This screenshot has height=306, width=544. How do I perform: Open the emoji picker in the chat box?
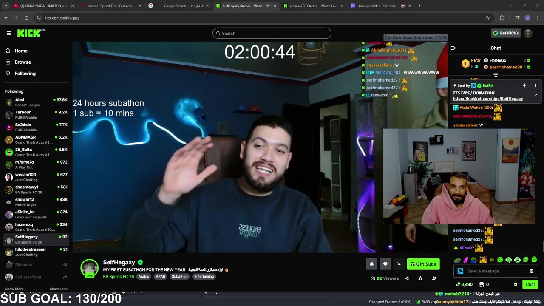(x=531, y=271)
